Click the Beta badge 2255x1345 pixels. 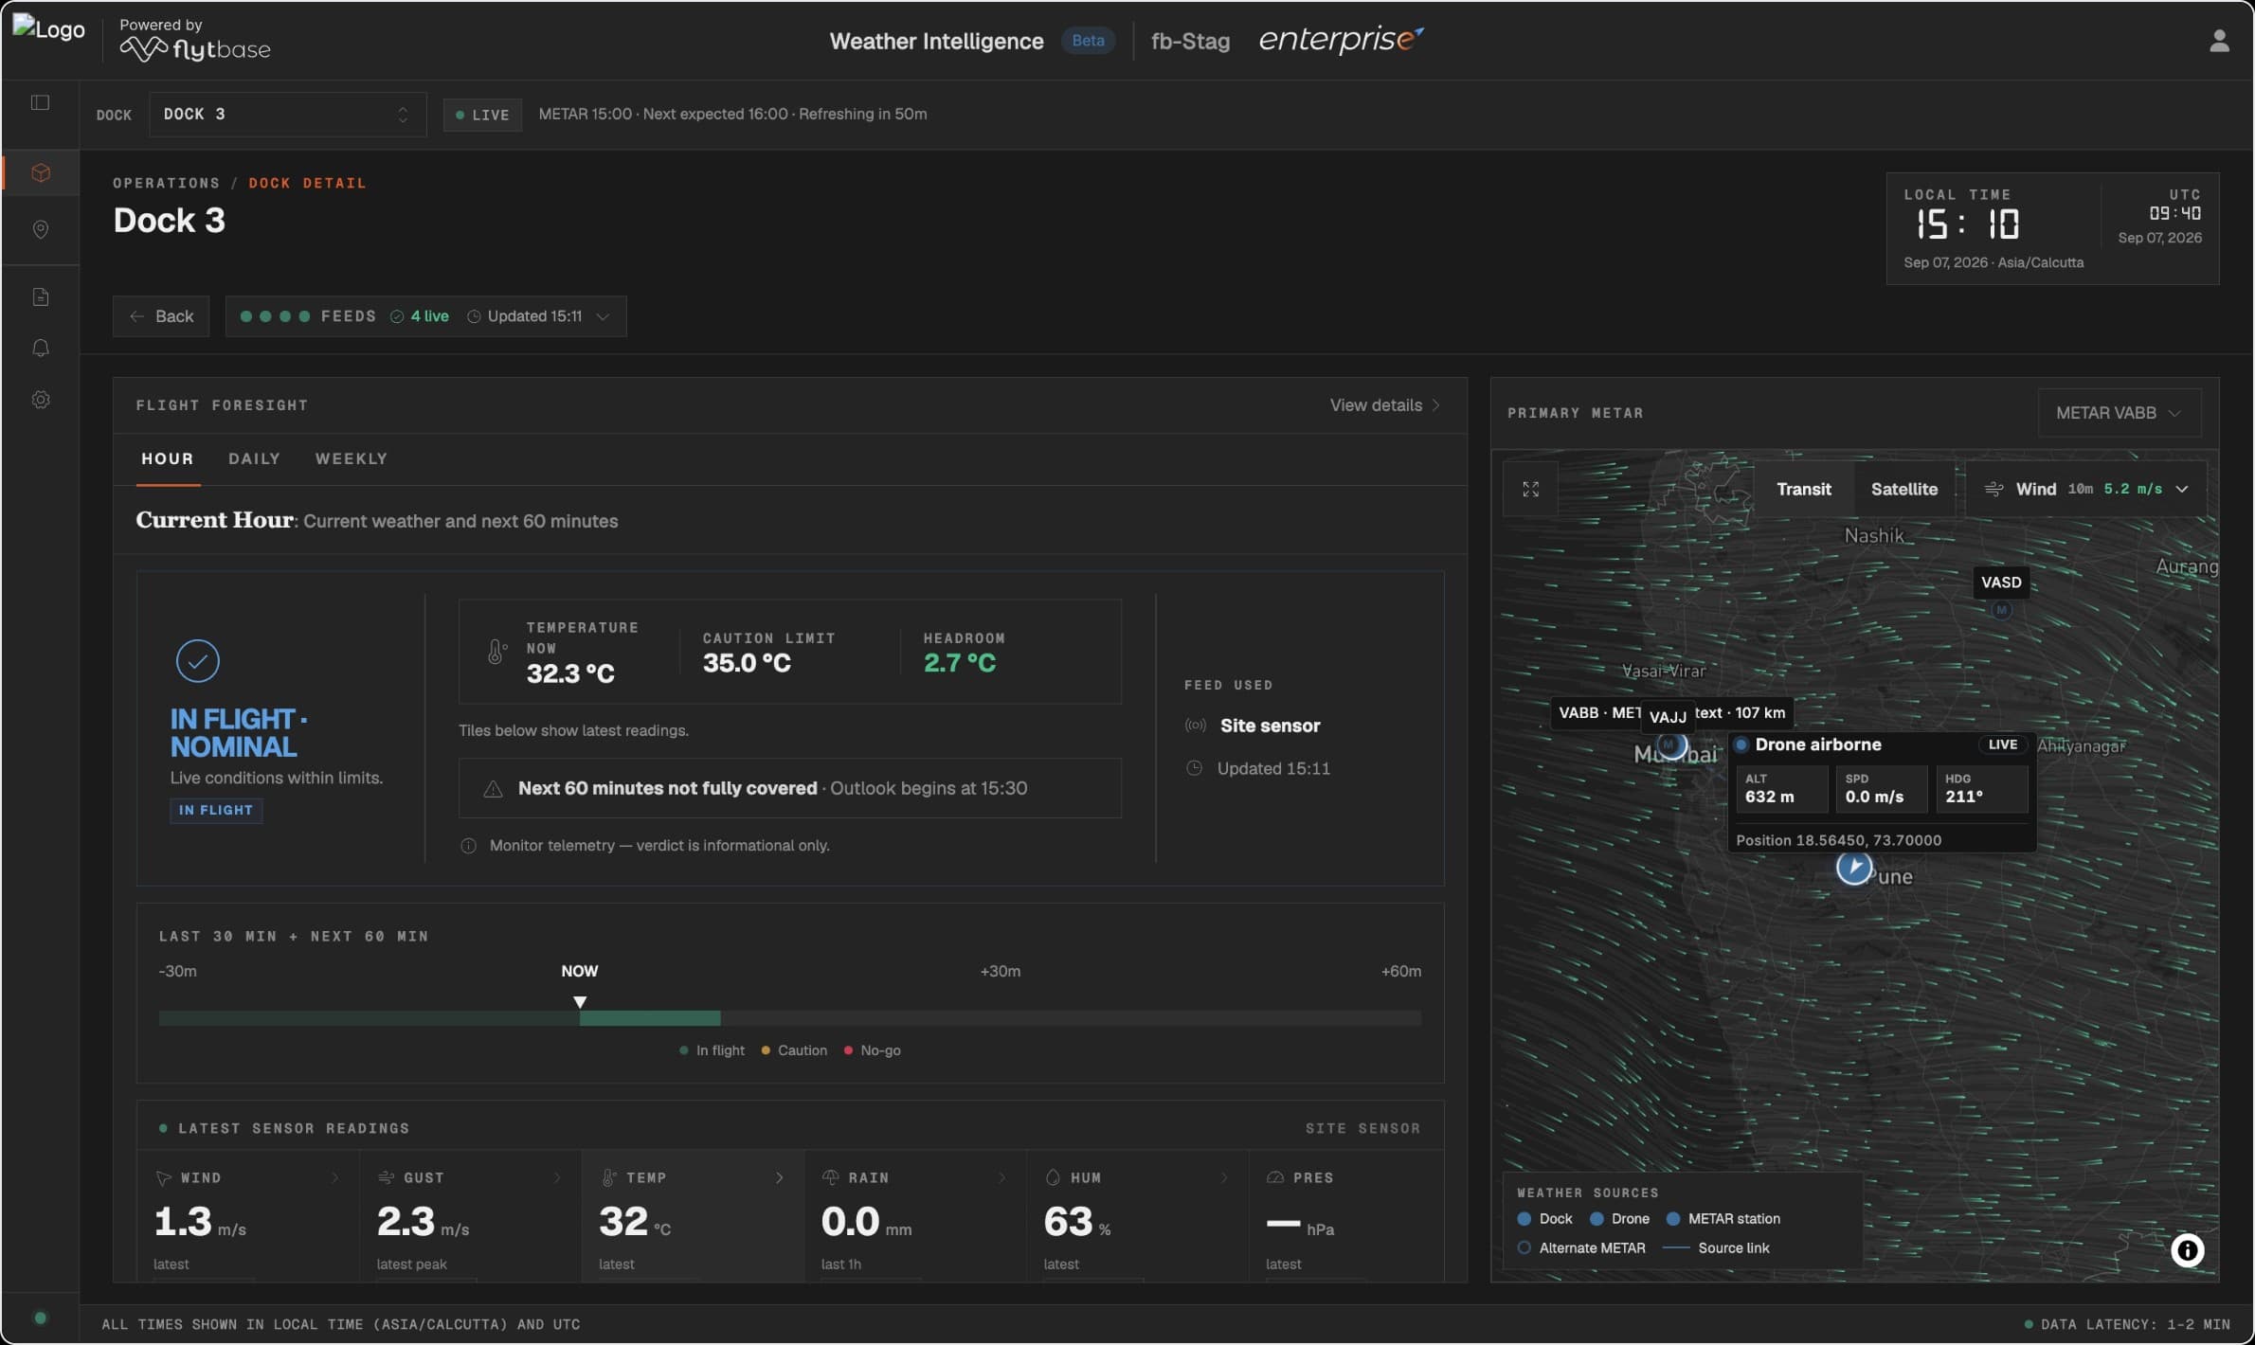(x=1088, y=41)
